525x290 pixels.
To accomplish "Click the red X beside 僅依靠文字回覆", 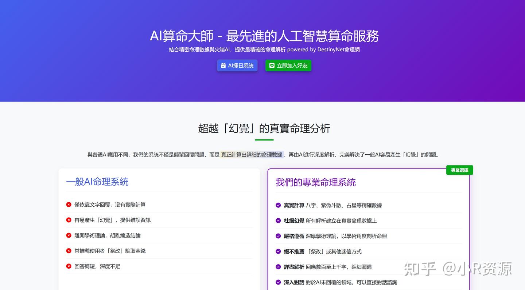I will (69, 204).
